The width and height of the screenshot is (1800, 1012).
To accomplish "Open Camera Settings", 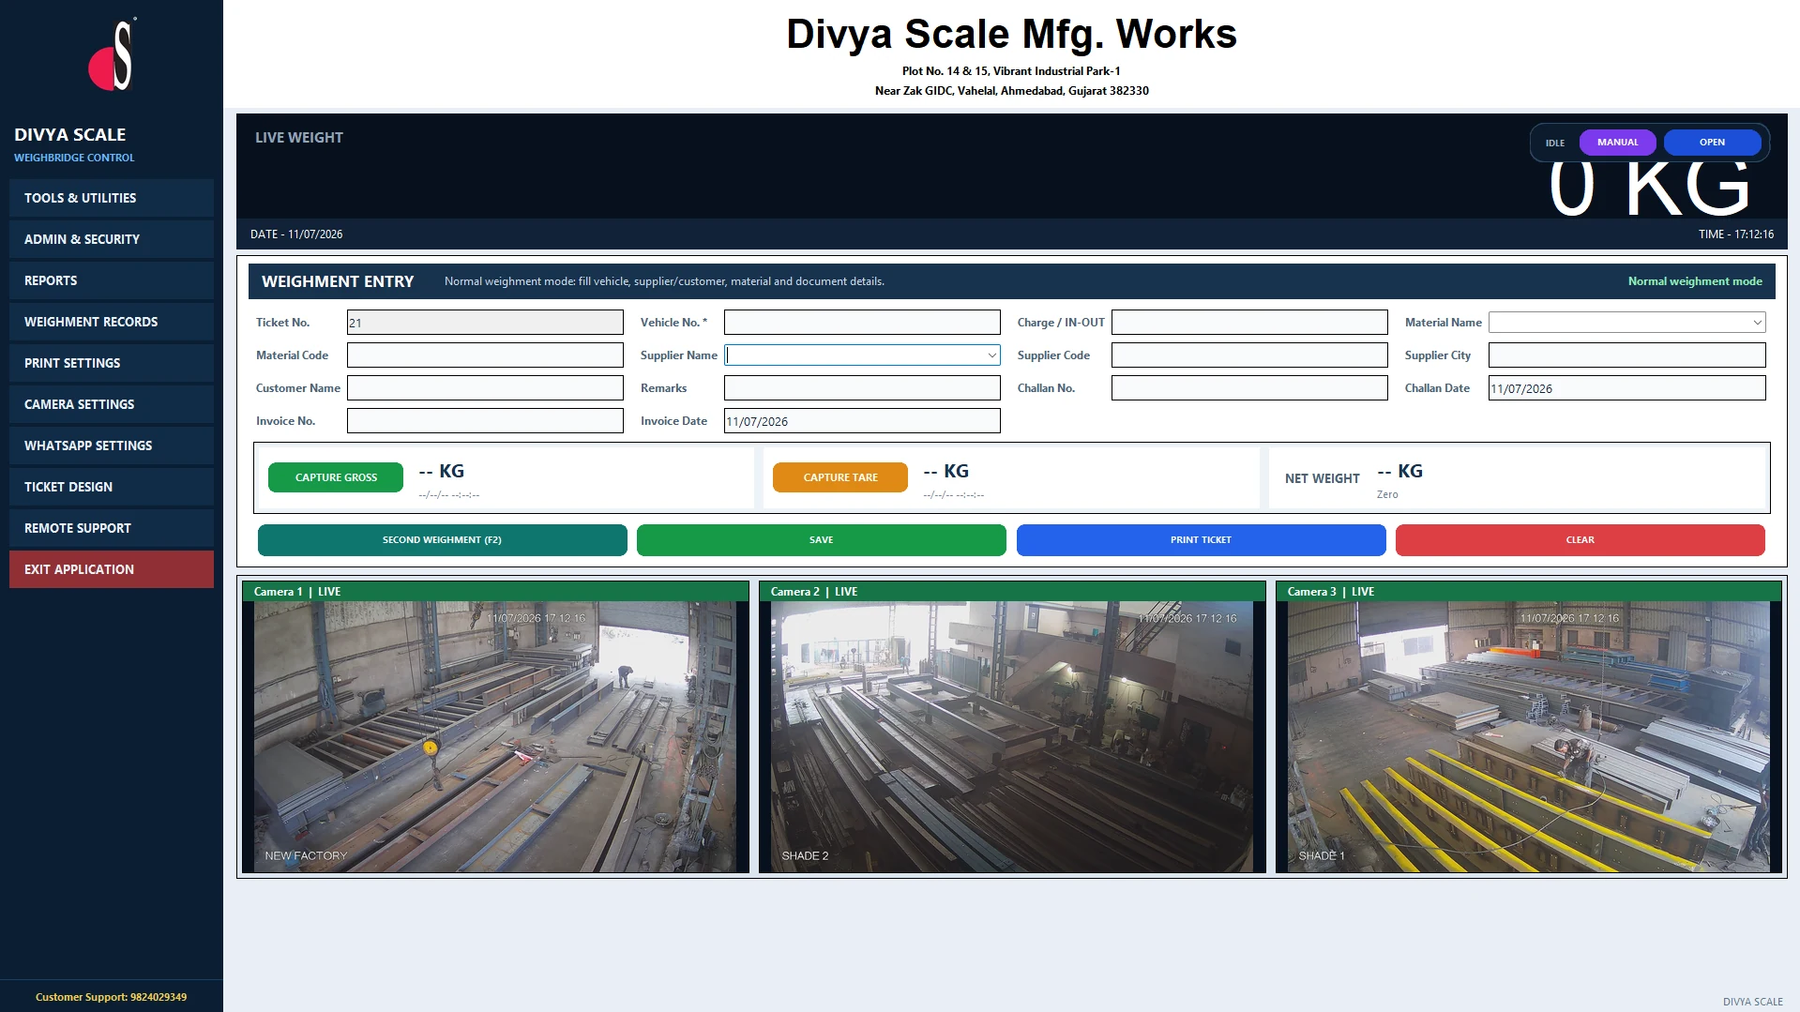I will coord(112,404).
